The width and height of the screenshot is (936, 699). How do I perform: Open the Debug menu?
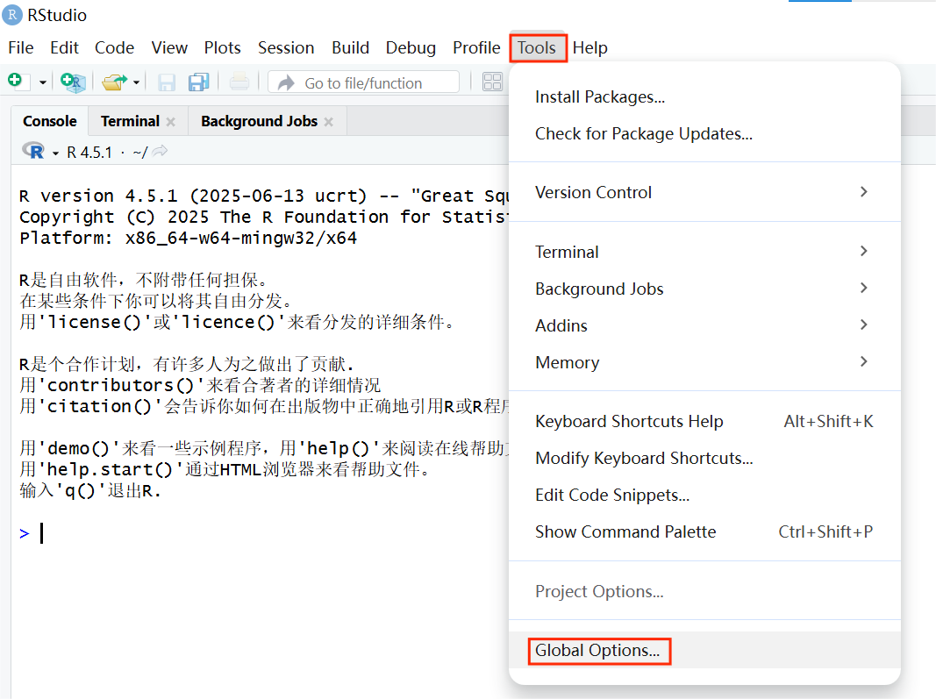411,47
